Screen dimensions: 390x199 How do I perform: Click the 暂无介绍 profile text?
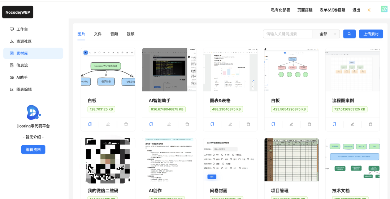[x=33, y=137]
